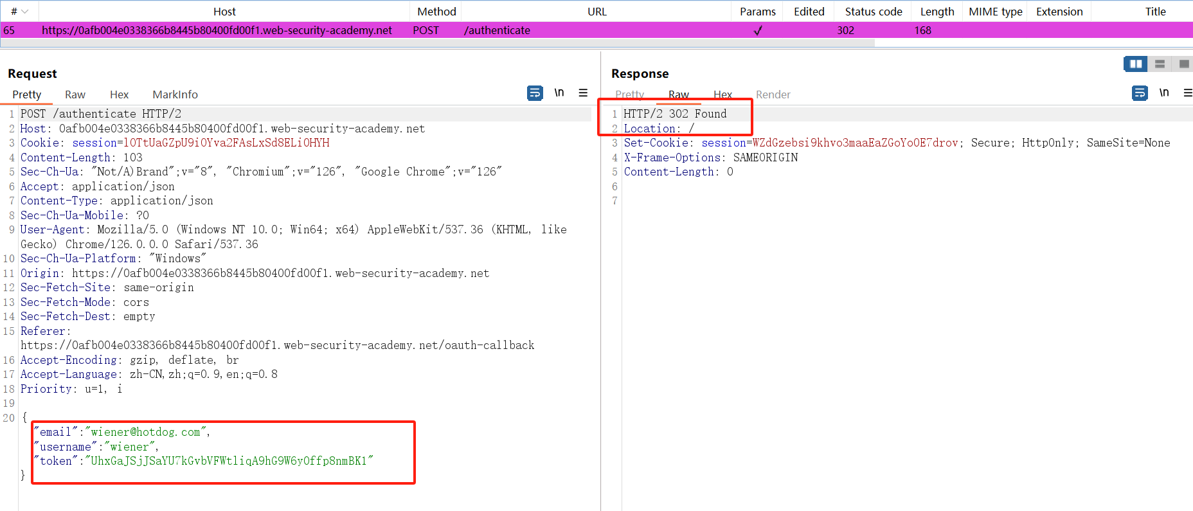Sort by URL column header
Screen dimensions: 1193x511
tap(596, 12)
